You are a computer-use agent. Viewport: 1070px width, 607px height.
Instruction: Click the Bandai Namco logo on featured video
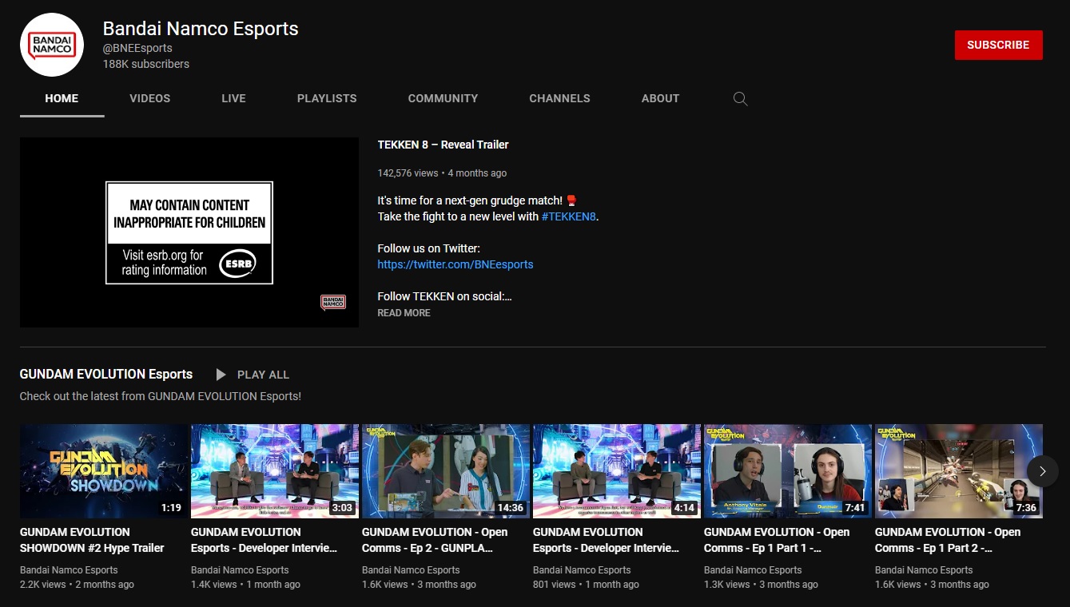point(333,302)
